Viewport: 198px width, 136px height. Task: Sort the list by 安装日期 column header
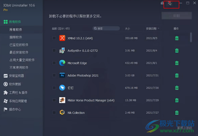pos(151,29)
